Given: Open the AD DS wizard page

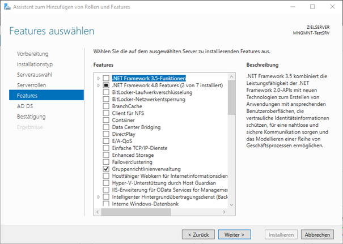Looking at the screenshot, I should [x=25, y=106].
